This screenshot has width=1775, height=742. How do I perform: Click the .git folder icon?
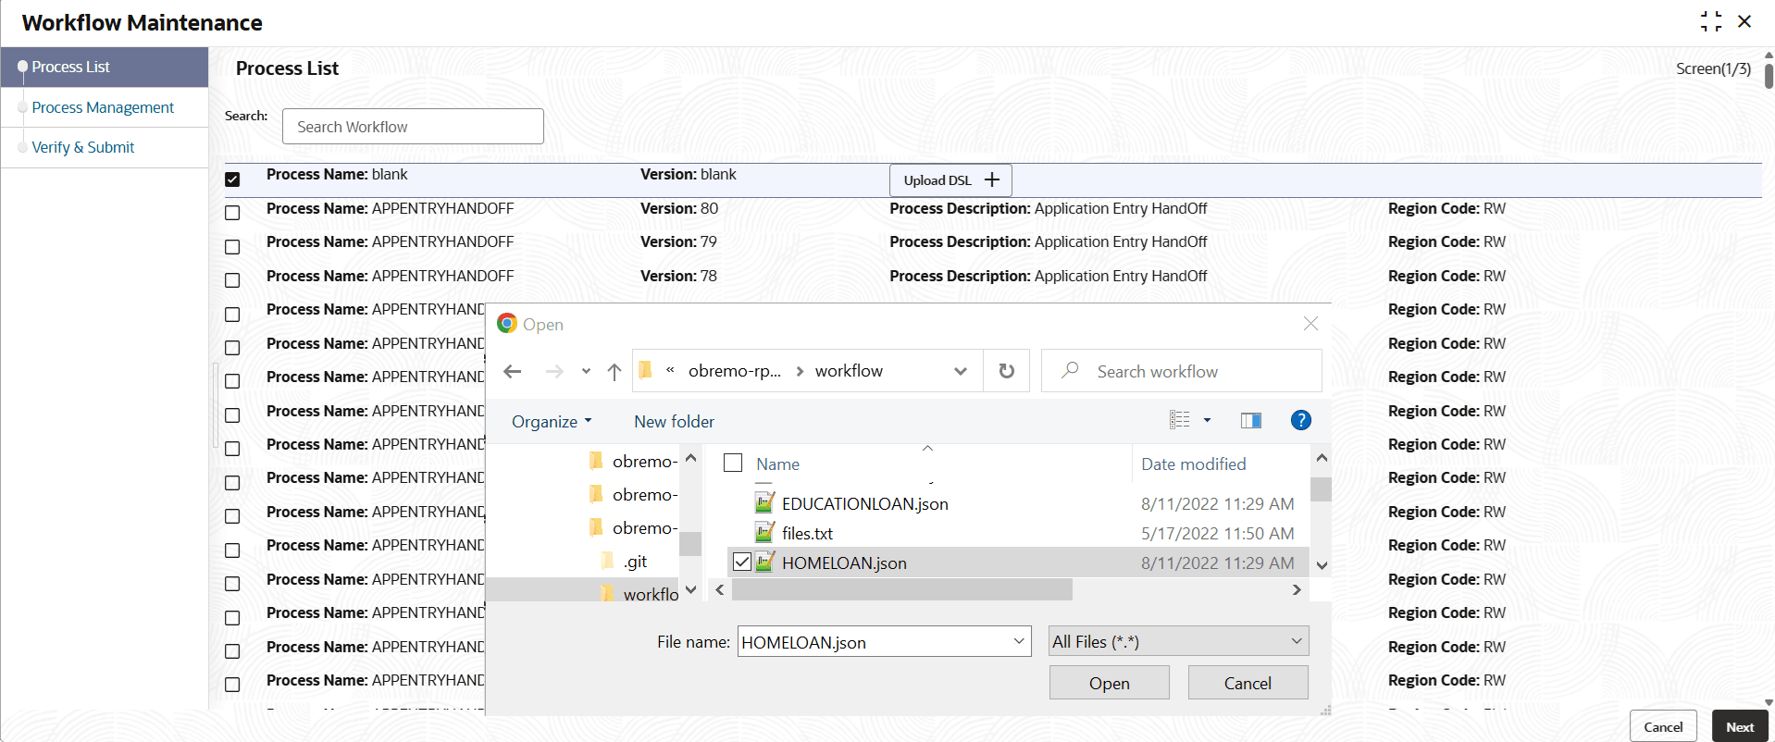coord(607,561)
